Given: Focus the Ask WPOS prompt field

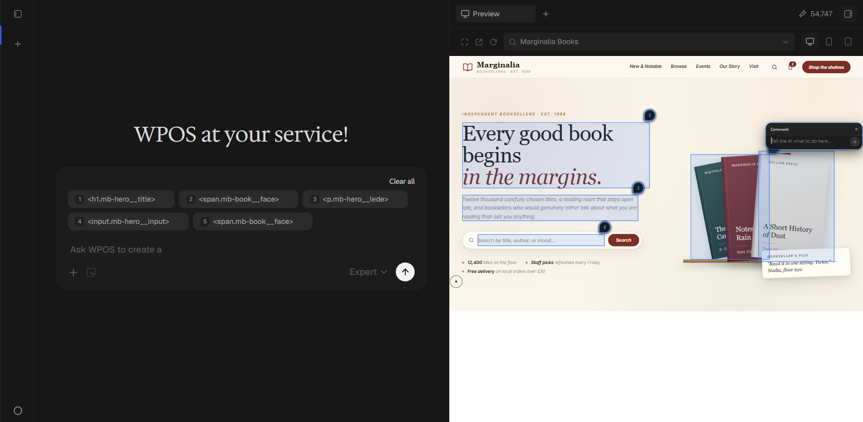Looking at the screenshot, I should point(241,250).
